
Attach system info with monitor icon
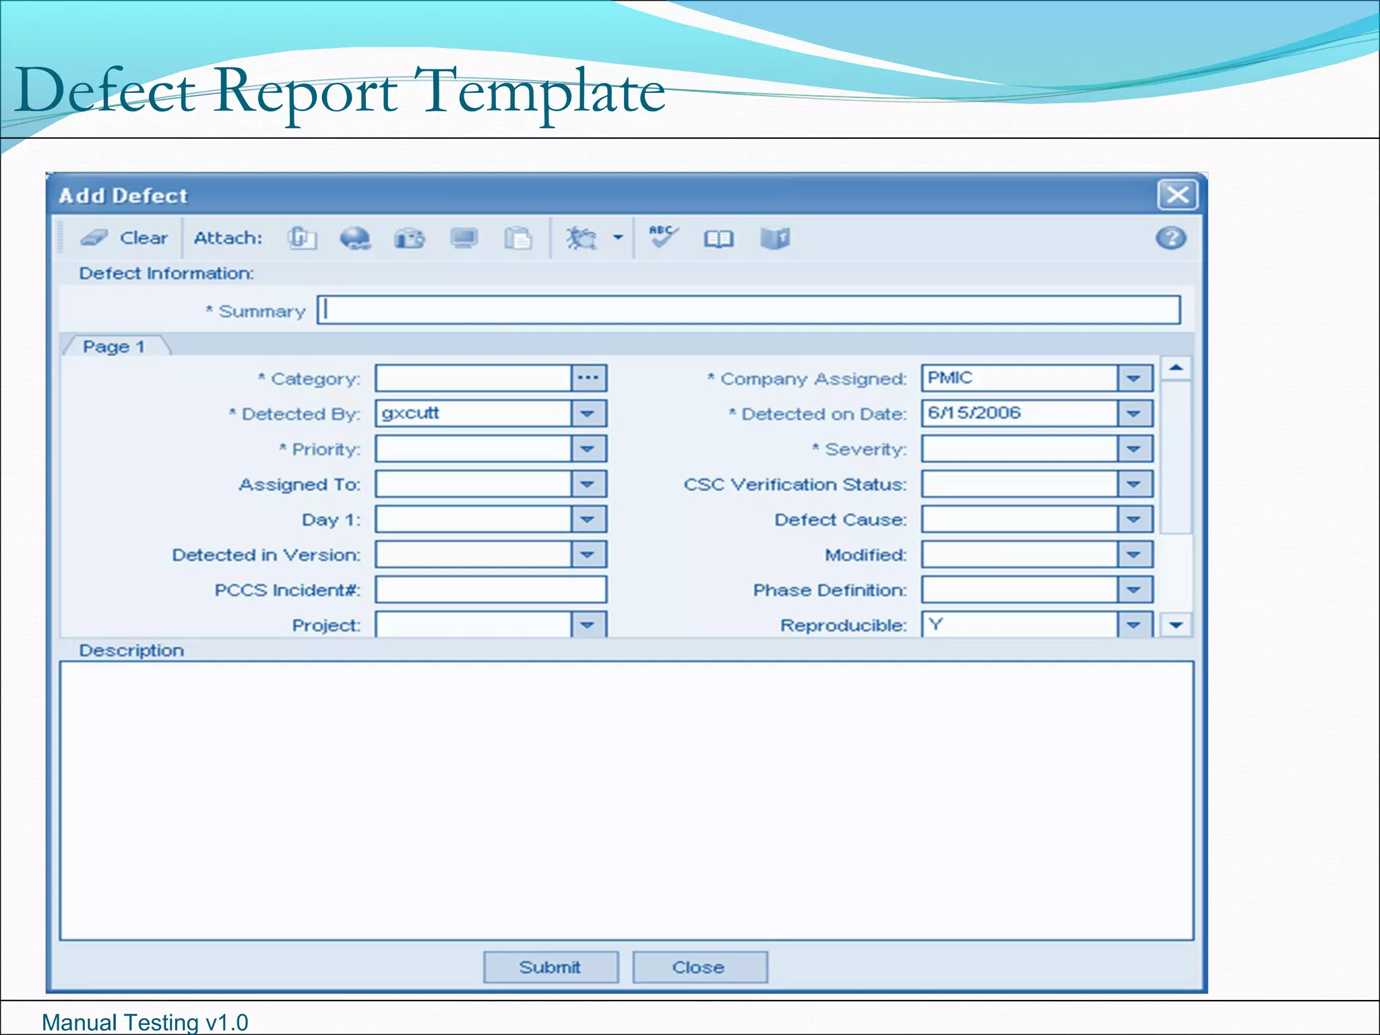pyautogui.click(x=464, y=238)
